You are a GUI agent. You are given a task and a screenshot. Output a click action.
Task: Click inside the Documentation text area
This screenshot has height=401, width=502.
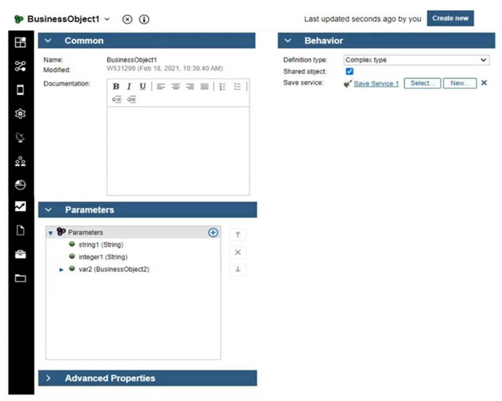(x=178, y=151)
